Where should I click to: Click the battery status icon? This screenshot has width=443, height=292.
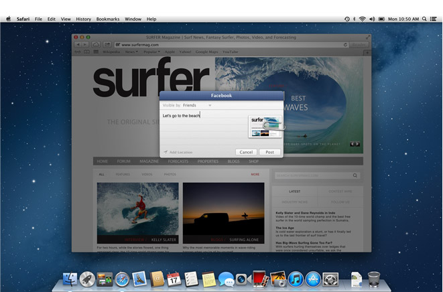pyautogui.click(x=381, y=19)
